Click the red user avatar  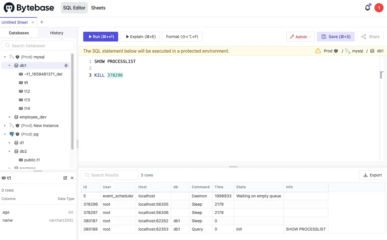[x=379, y=8]
